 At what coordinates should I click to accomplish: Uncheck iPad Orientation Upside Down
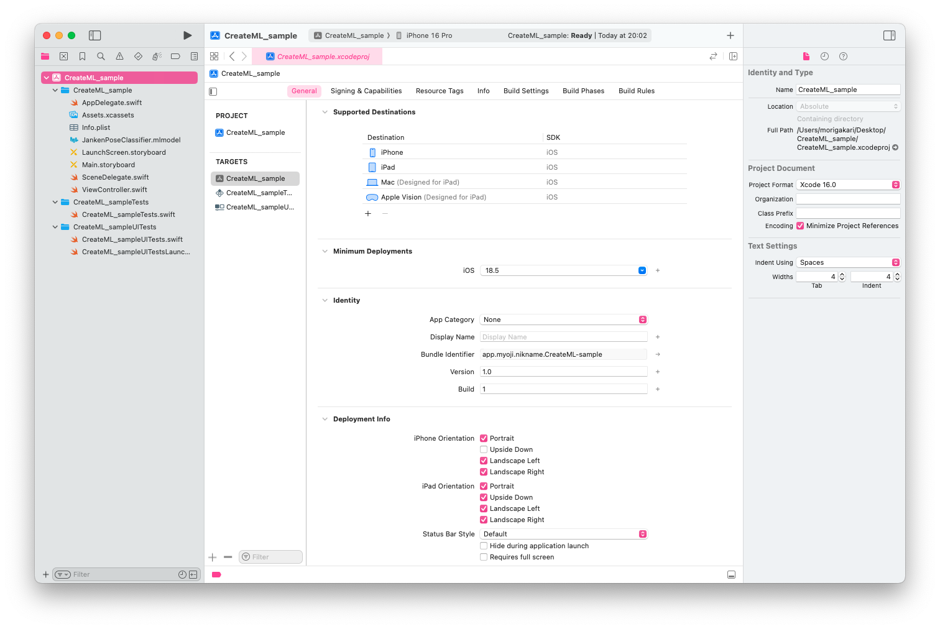click(x=484, y=497)
